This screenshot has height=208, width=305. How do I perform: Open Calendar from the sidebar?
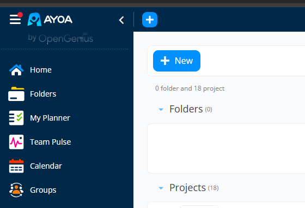(x=46, y=166)
